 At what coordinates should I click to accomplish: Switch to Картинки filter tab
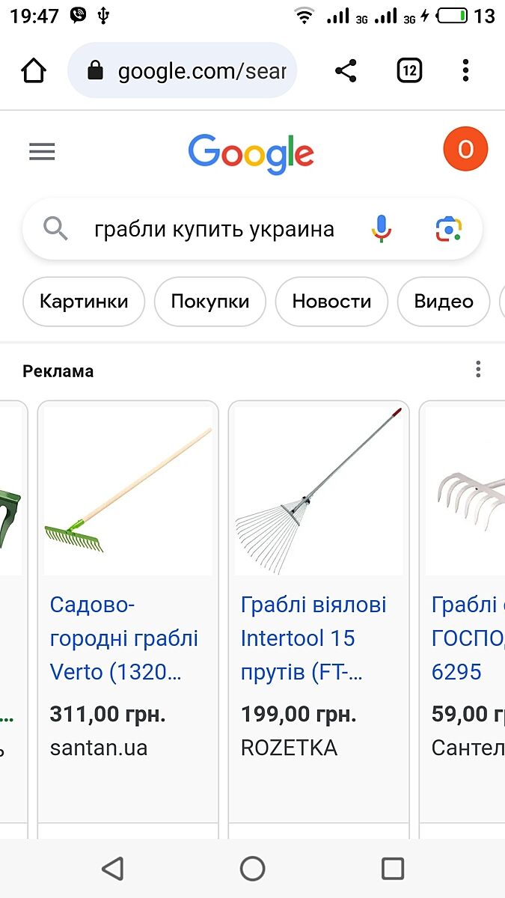[x=84, y=302]
